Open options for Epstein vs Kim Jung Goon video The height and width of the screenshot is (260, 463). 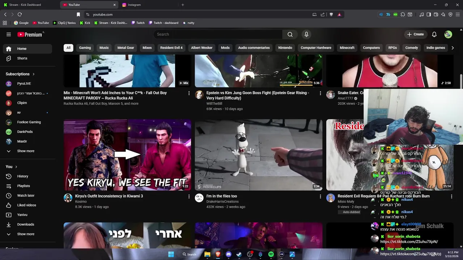(x=320, y=93)
